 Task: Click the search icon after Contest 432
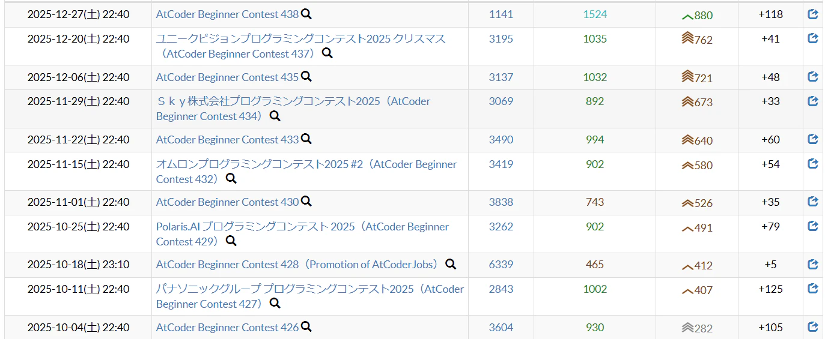pyautogui.click(x=231, y=178)
